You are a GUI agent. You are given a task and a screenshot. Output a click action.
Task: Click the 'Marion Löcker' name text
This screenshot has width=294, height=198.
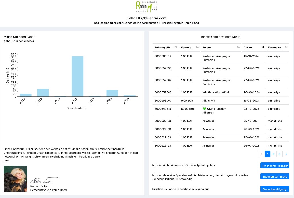click(39, 186)
